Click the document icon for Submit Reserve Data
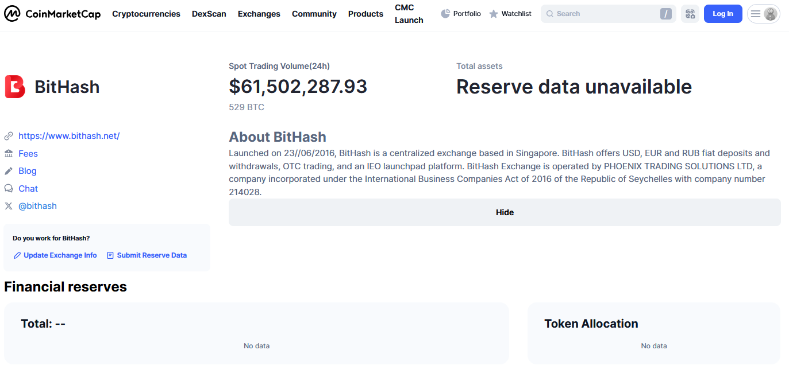Viewport: 789px width, 381px height. pyautogui.click(x=110, y=255)
